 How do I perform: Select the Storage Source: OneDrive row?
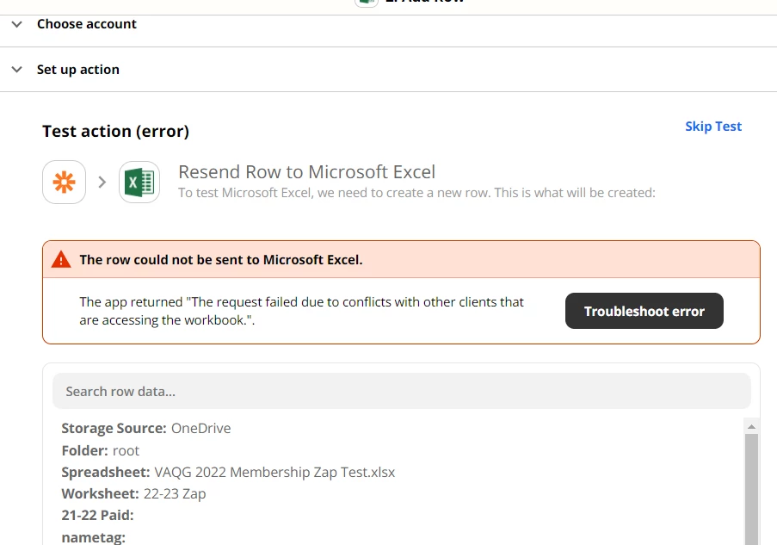[x=146, y=428]
